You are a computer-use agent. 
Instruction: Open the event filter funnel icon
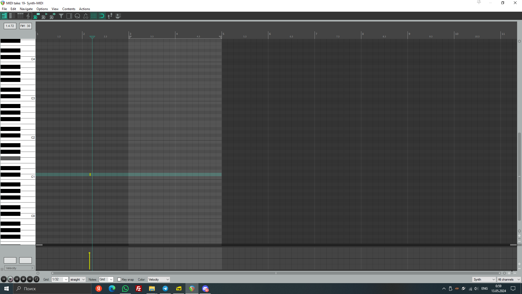[x=61, y=16]
